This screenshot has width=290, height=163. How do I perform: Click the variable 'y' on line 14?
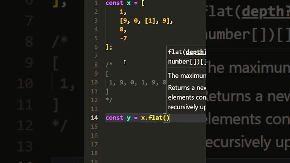pos(129,118)
